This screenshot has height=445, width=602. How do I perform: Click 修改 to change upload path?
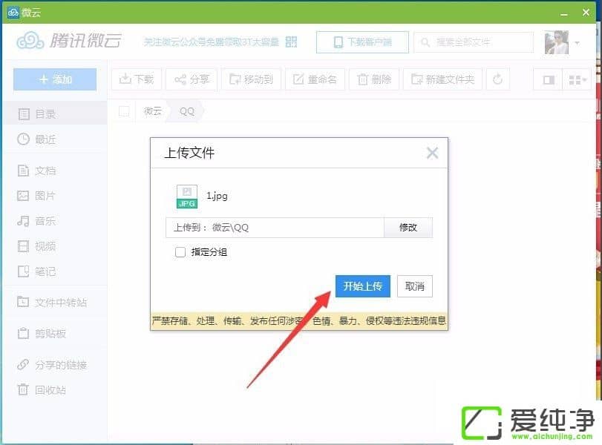[408, 228]
